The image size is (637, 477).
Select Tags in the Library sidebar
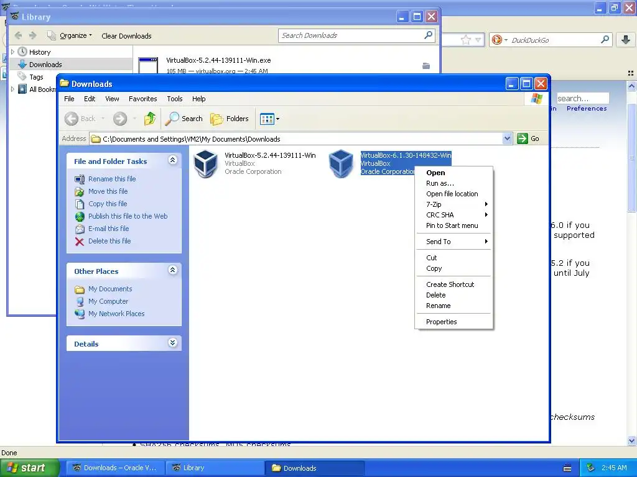pyautogui.click(x=36, y=77)
